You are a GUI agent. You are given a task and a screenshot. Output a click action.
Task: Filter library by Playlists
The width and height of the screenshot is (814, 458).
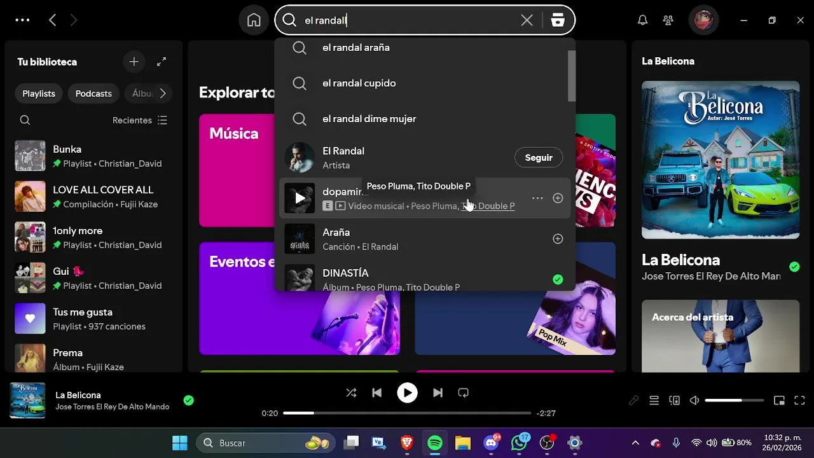[x=39, y=94]
